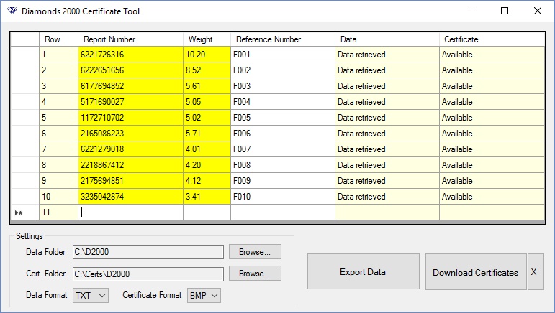Close the Certificate Tool window

coord(537,11)
